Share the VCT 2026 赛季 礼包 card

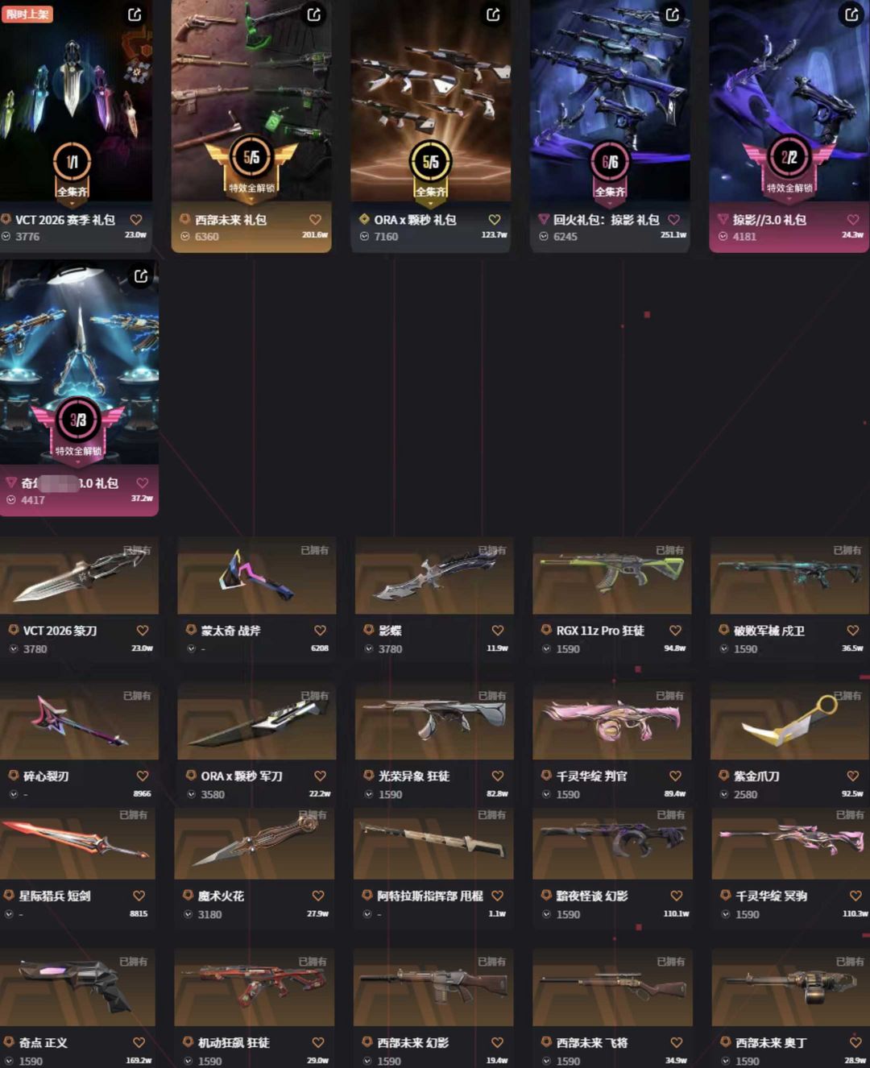click(135, 14)
